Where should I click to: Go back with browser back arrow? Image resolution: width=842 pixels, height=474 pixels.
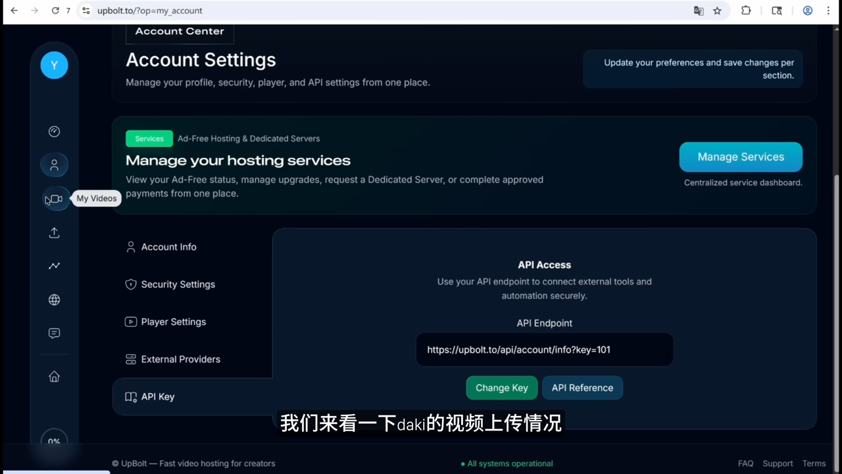(x=14, y=11)
